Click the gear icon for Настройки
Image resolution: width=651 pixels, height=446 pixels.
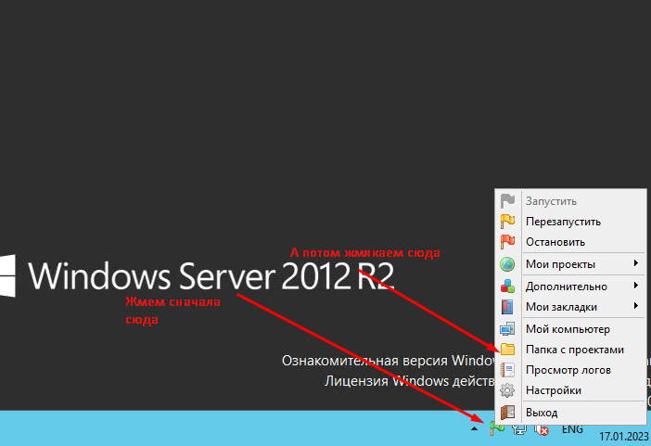[507, 390]
